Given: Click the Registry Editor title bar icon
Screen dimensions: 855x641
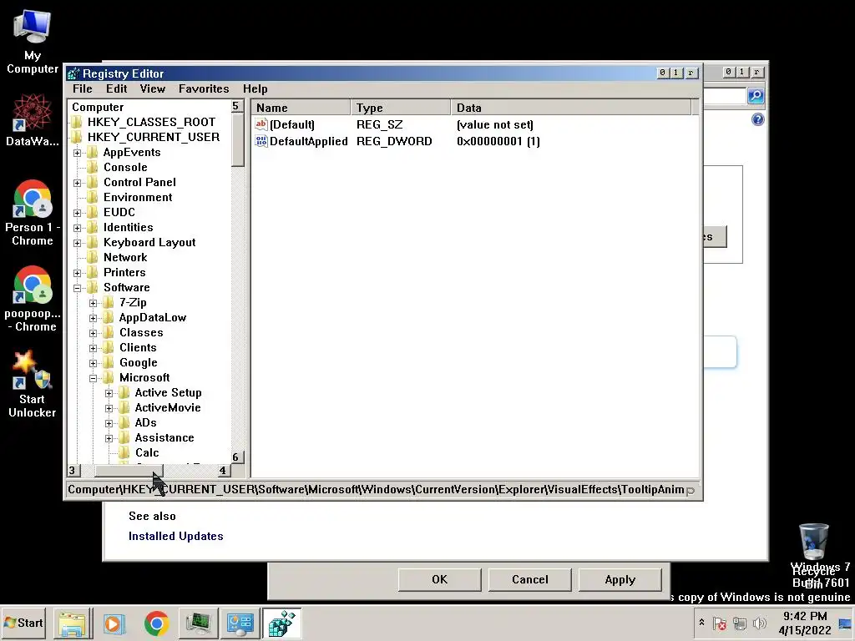Looking at the screenshot, I should tap(73, 73).
